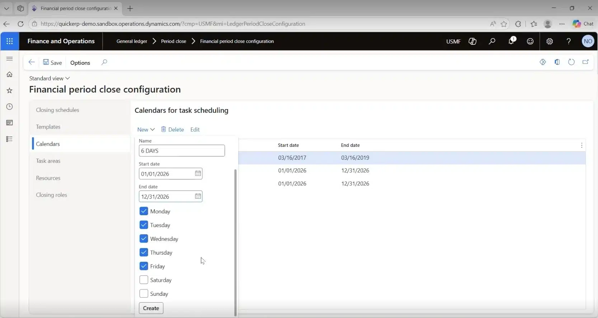Open browser Extensions puzzle icon
This screenshot has width=598, height=318.
(518, 24)
